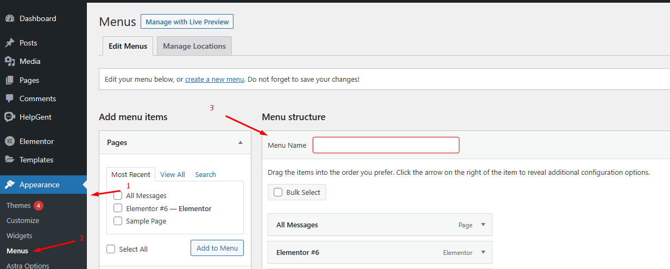Open Dashboard in the admin sidebar
The image size is (670, 269).
pos(43,18)
